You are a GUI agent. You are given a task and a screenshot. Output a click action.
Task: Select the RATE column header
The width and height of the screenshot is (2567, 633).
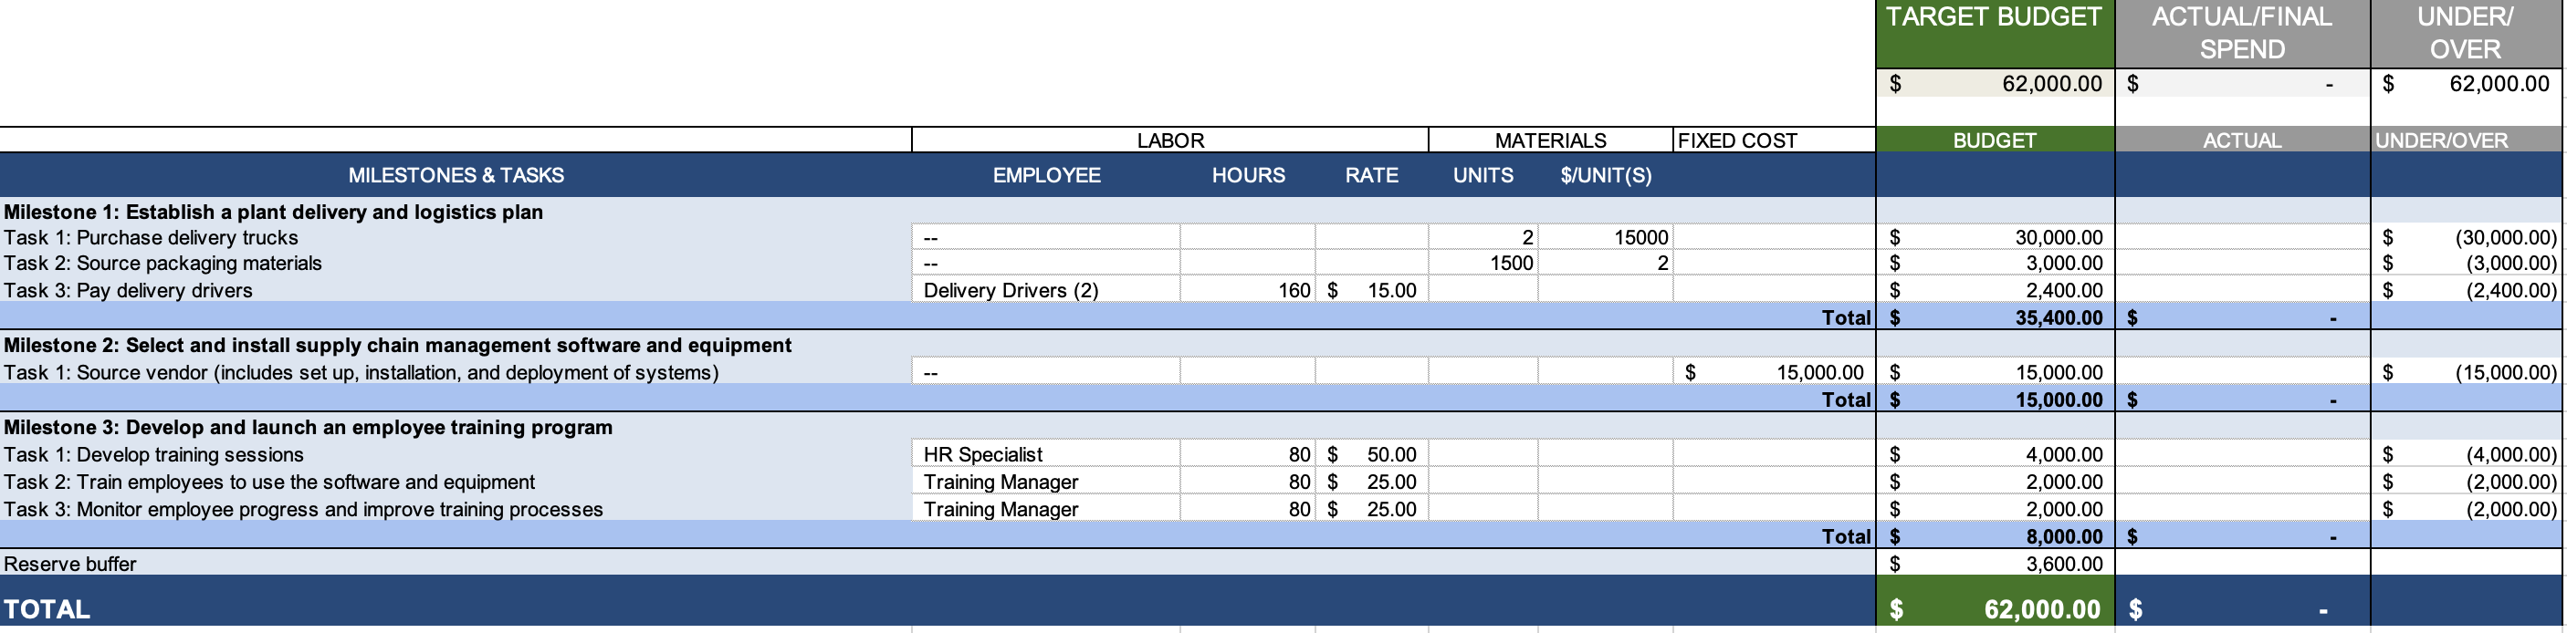point(1371,175)
